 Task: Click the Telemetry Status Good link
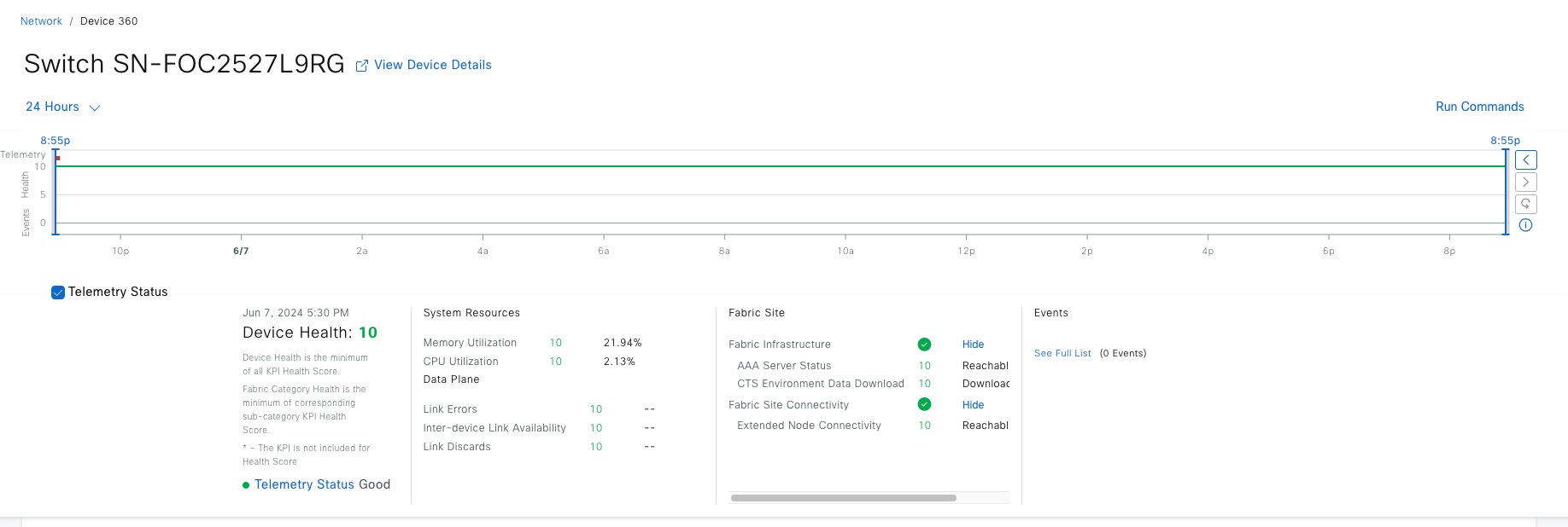tap(304, 484)
